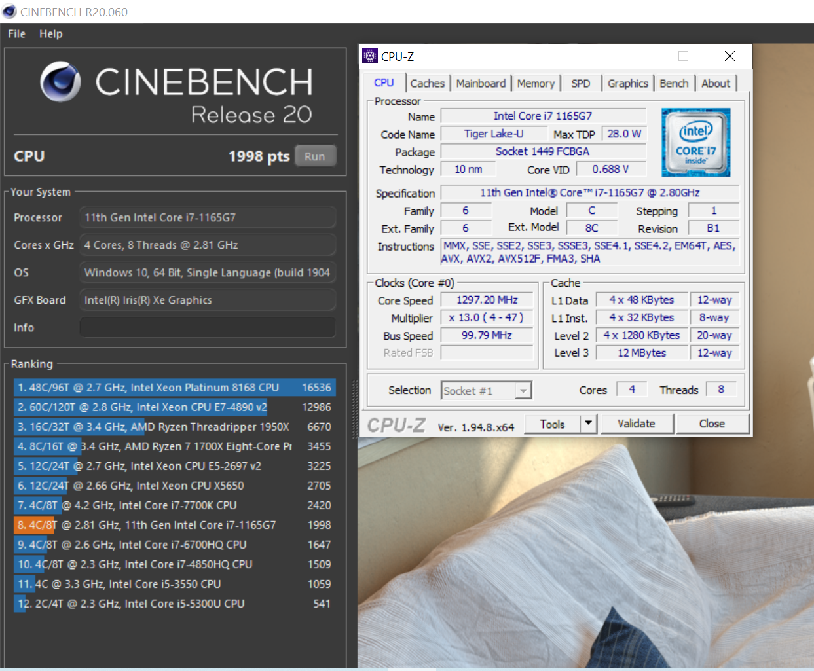Screen dimensions: 814x671
Task: Click the Processor field showing i7-1165G7
Action: 208,217
